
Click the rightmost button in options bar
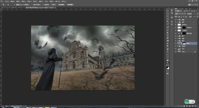point(71,5)
